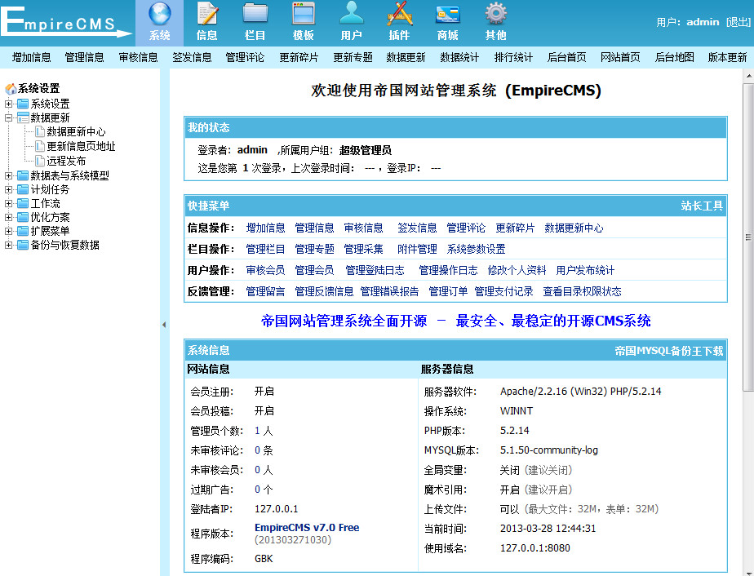This screenshot has width=754, height=576.
Task: Open 签发信息 menu item
Action: point(192,58)
